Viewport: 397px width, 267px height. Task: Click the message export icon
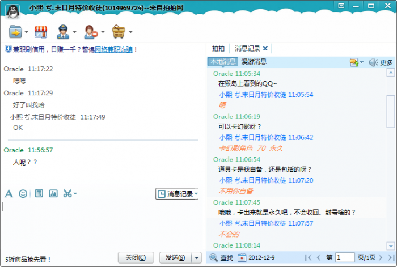tap(354, 62)
